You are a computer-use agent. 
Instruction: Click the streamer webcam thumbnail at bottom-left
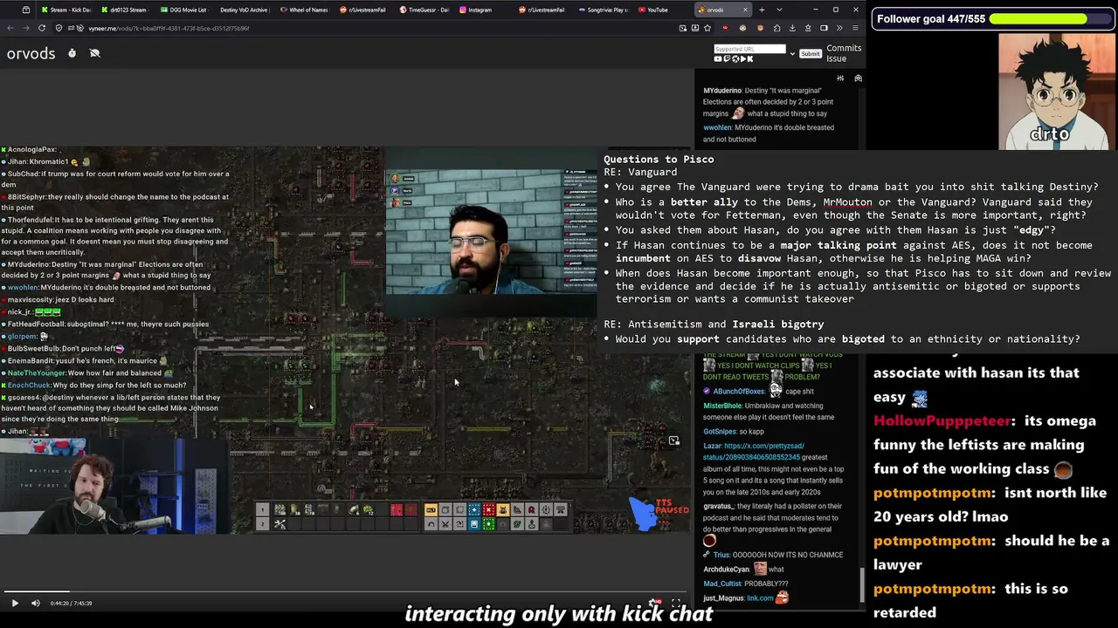[114, 486]
